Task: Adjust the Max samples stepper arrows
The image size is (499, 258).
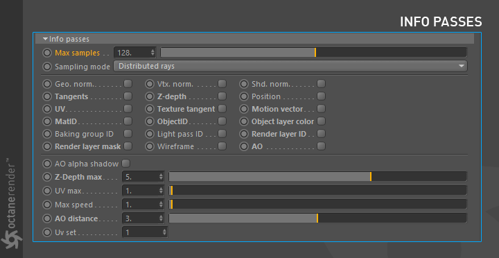Action: pos(152,53)
